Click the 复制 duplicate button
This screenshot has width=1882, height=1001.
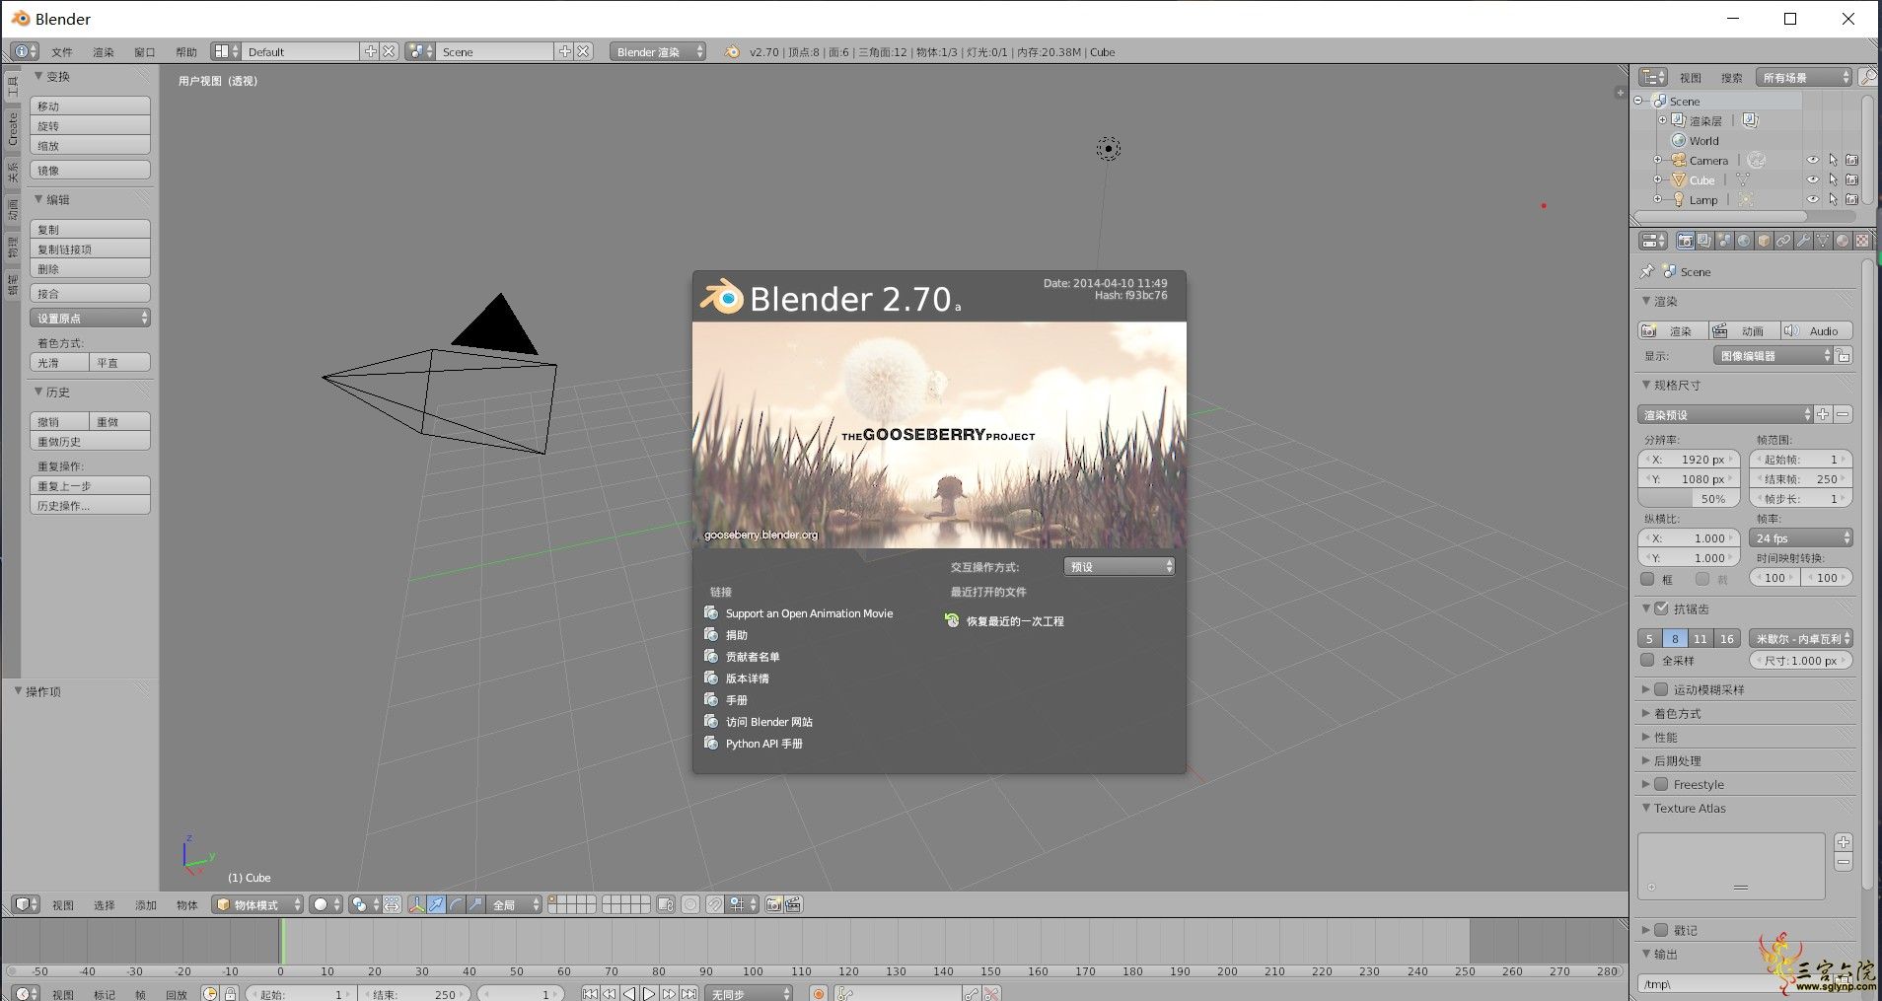click(x=90, y=229)
